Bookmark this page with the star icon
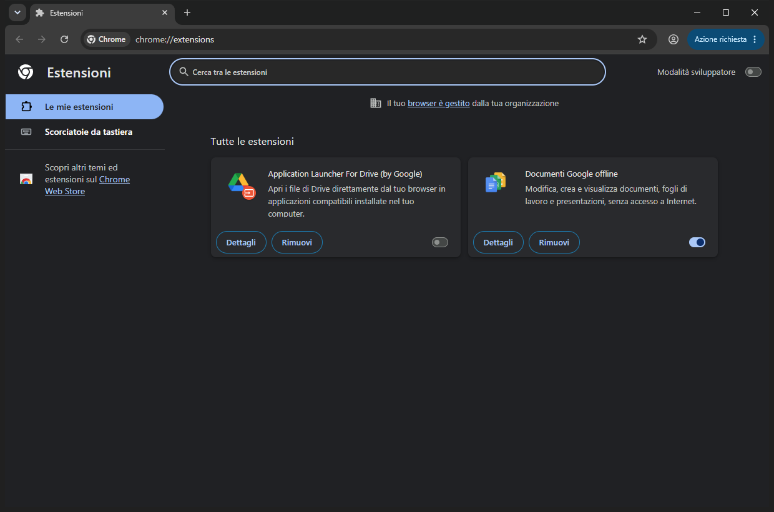This screenshot has height=512, width=774. [x=642, y=39]
